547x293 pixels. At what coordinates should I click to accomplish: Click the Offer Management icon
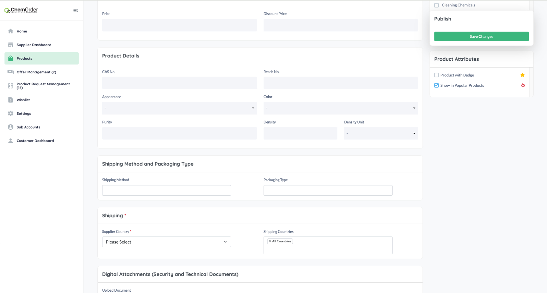point(11,72)
